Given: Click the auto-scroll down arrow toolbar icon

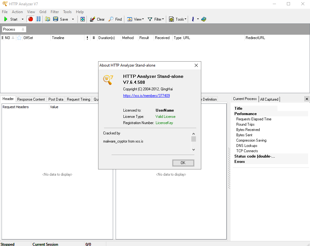Looking at the screenshot, I should click(x=82, y=19).
